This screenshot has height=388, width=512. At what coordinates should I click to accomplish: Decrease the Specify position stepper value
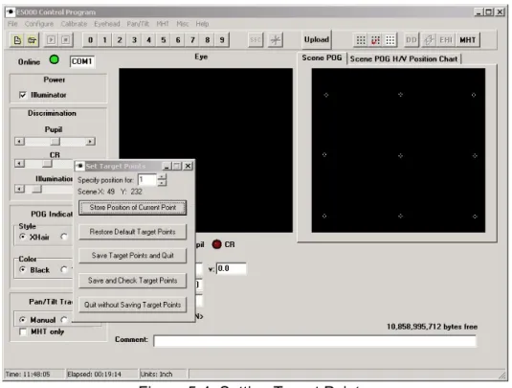point(162,183)
